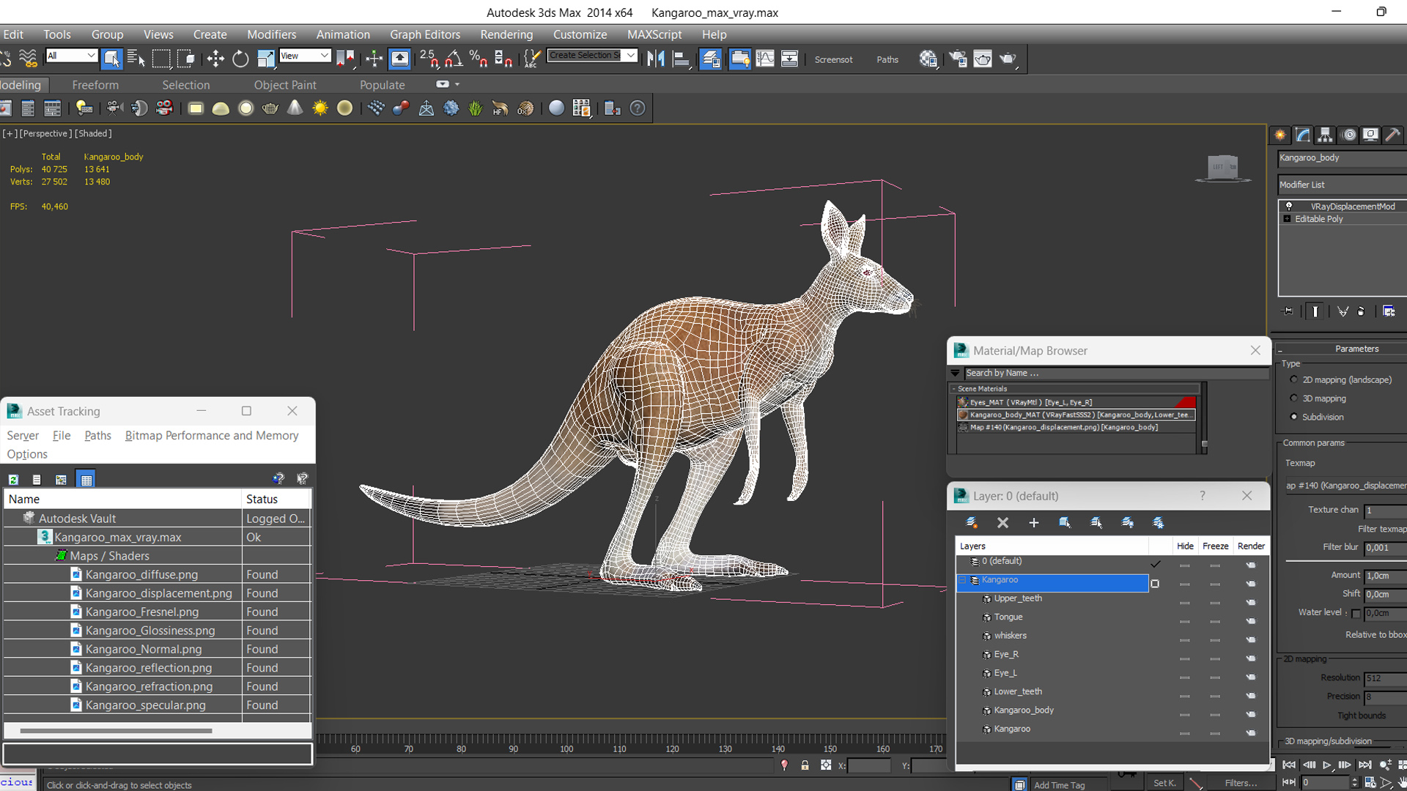Screen dimensions: 1407x791
Task: Open the MAXScript menu
Action: coord(654,34)
